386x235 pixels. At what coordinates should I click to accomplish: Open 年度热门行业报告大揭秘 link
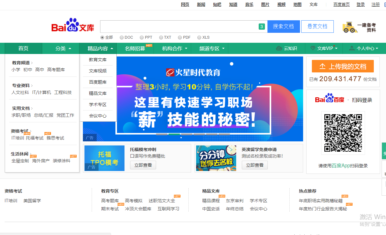(x=323, y=209)
